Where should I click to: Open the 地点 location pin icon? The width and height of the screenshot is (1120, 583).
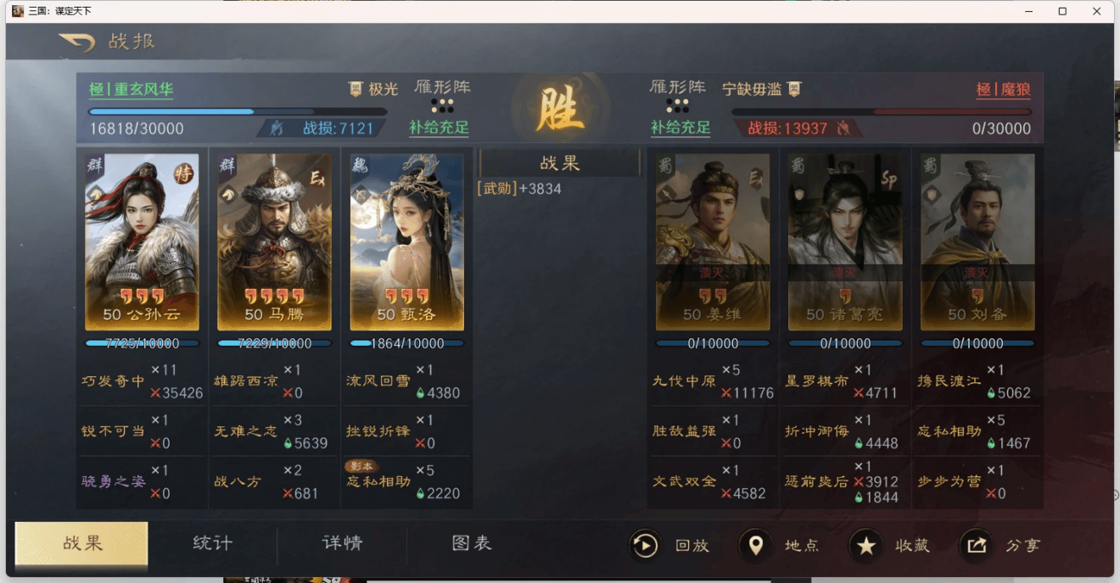pos(755,546)
